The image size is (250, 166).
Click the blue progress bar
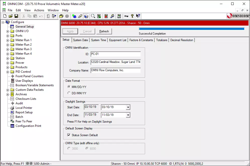192,29
